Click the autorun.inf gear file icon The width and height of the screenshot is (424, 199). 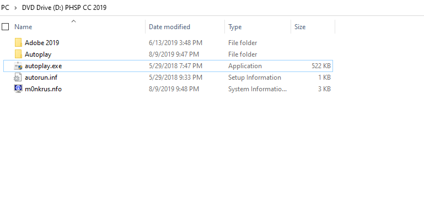17,78
